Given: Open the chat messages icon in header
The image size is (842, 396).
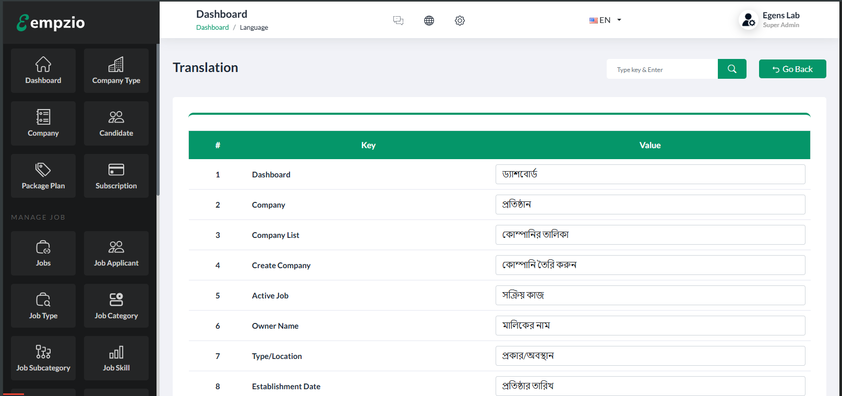Looking at the screenshot, I should 398,20.
